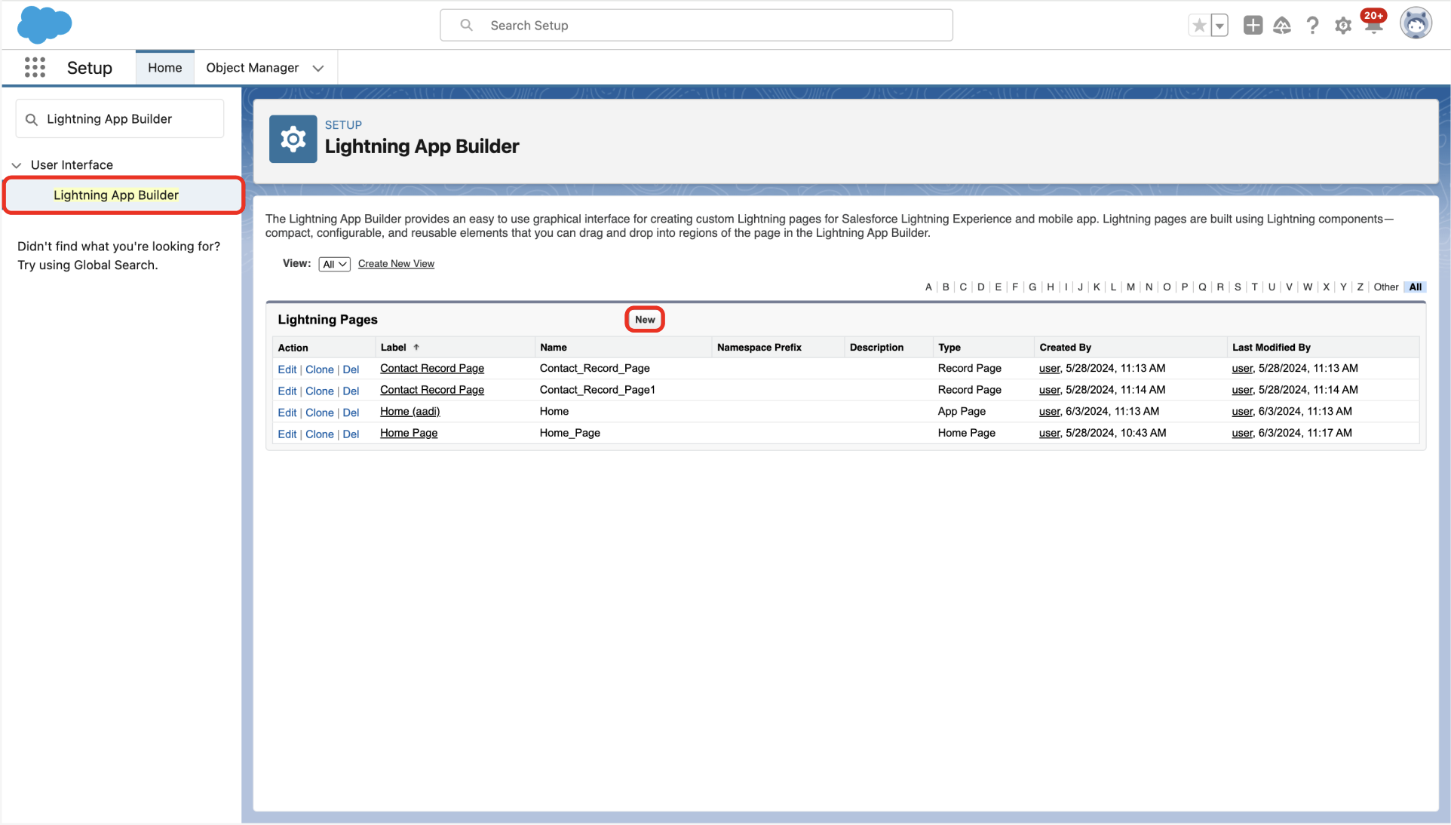Click the Last Modified By column header
Image resolution: width=1451 pixels, height=825 pixels.
point(1272,348)
